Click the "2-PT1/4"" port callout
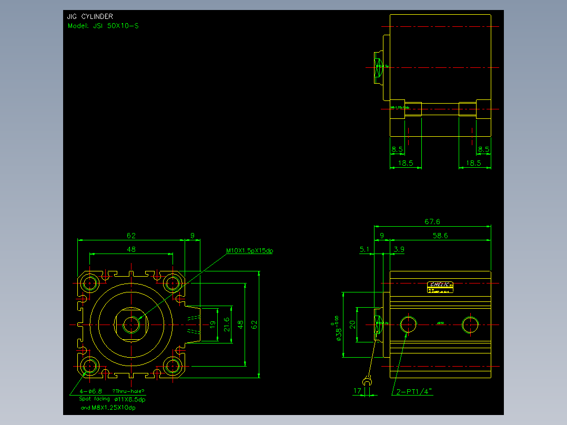This screenshot has height=425, width=567. (x=414, y=391)
